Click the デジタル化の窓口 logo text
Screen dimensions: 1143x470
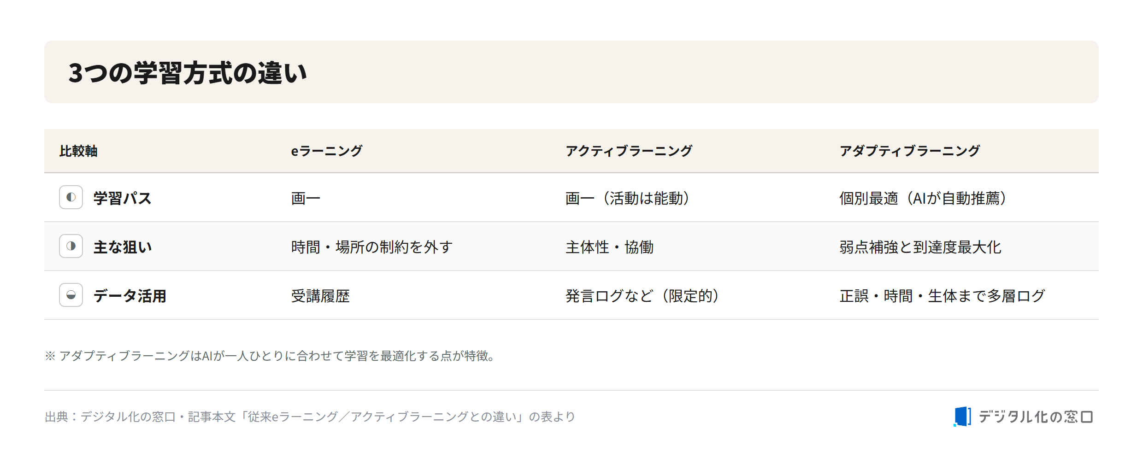[1036, 417]
